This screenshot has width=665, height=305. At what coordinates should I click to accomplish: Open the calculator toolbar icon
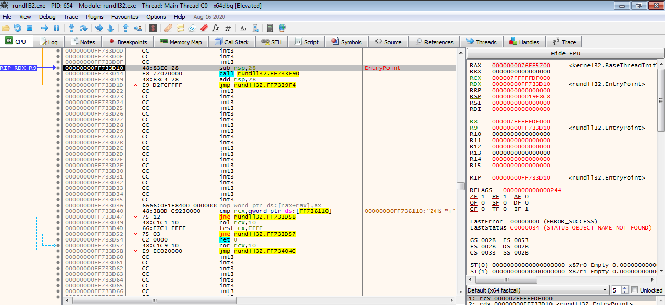270,28
